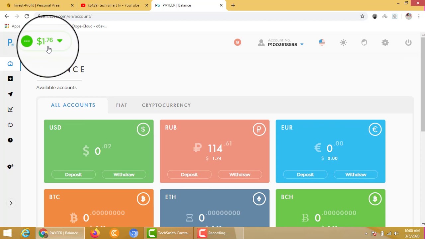Expand the $1.76 total balance dropdown
The image size is (425, 239).
(60, 40)
